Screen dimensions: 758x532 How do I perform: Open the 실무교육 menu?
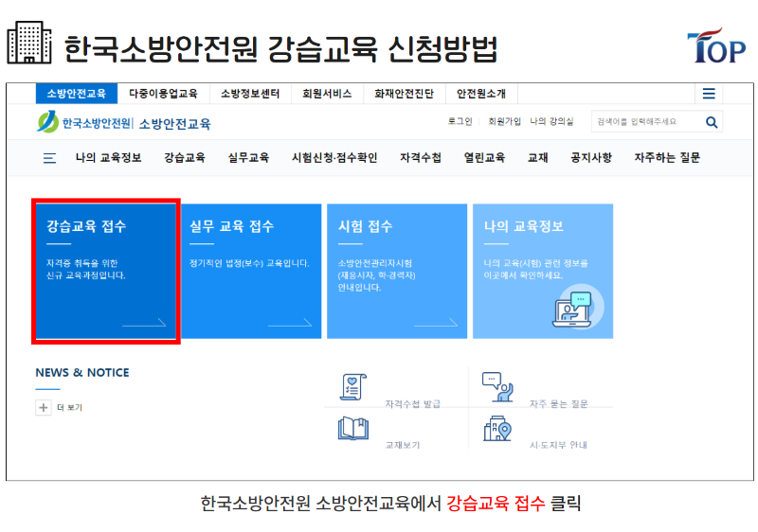[248, 158]
